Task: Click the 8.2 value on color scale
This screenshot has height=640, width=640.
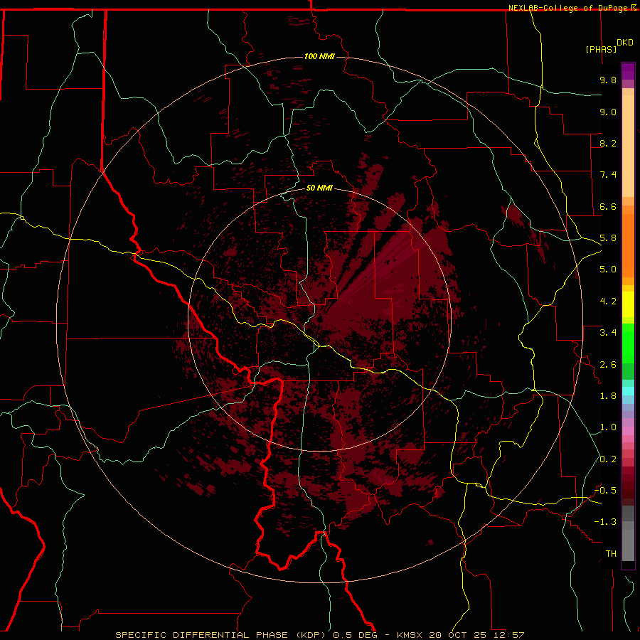Action: point(608,143)
